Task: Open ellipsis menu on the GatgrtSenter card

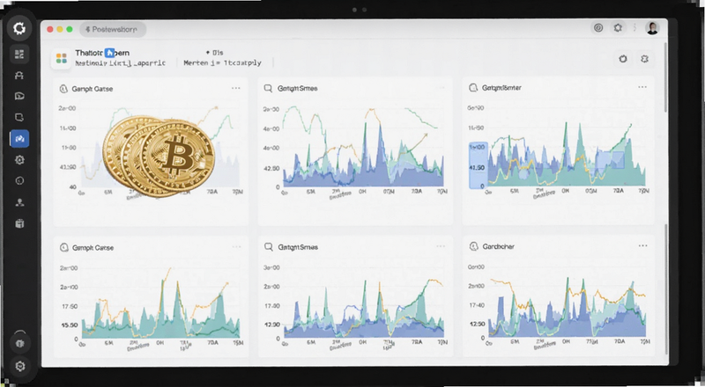Action: (642, 87)
